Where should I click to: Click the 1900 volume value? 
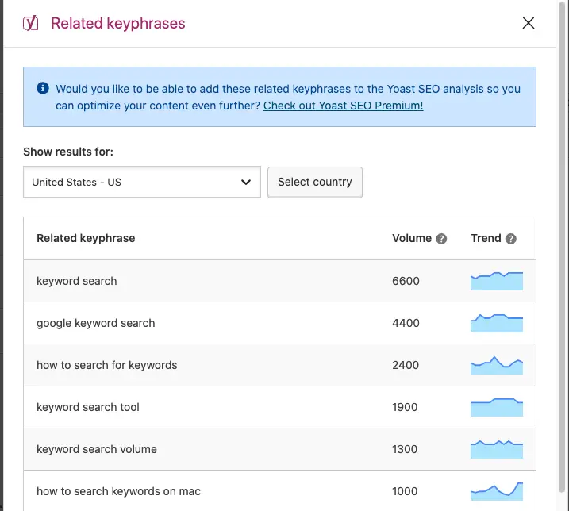click(405, 407)
